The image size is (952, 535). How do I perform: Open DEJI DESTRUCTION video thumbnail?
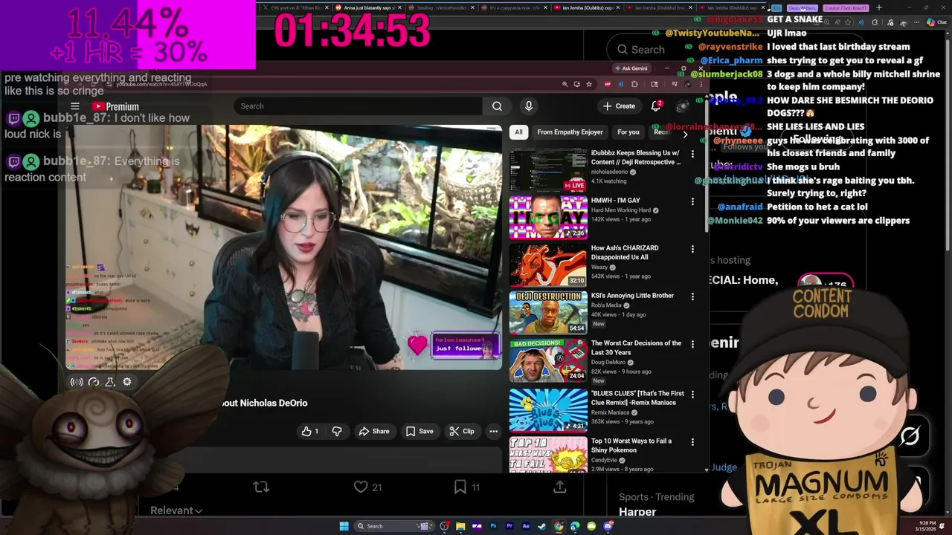(x=548, y=313)
